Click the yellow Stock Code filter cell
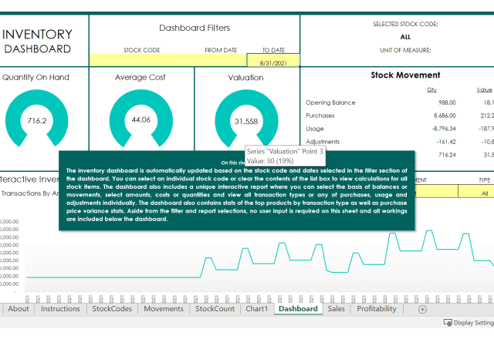This screenshot has width=494, height=339. click(x=141, y=60)
